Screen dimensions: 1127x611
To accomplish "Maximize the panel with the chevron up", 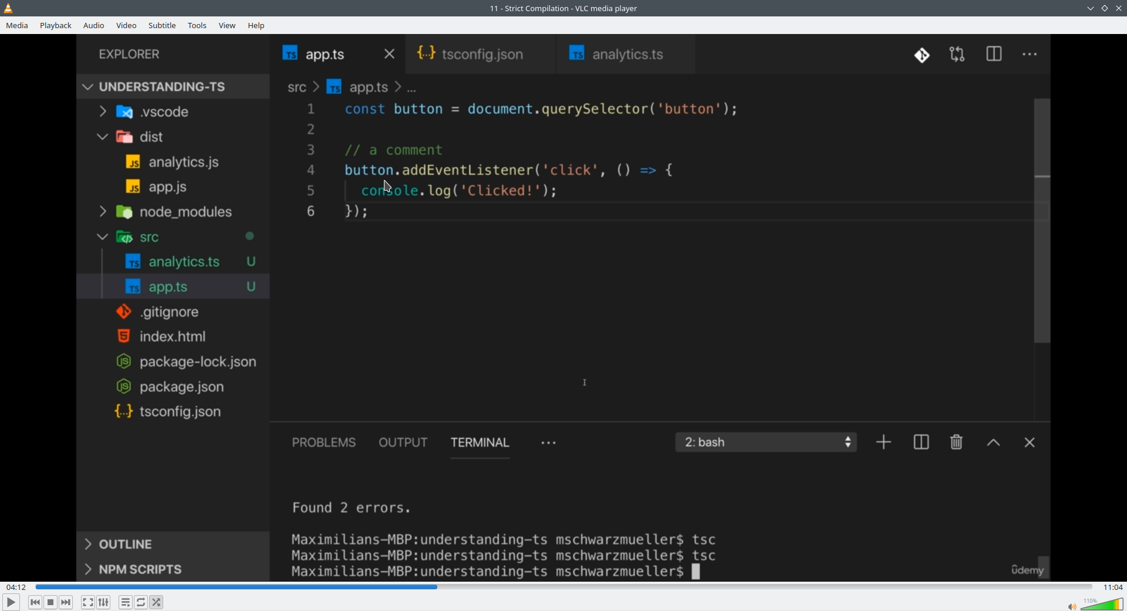I will [x=993, y=443].
